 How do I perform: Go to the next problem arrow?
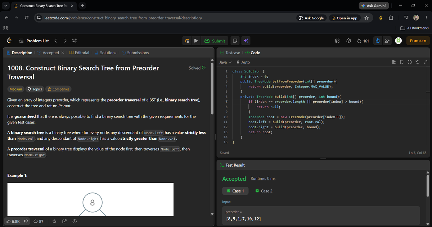[x=65, y=41]
